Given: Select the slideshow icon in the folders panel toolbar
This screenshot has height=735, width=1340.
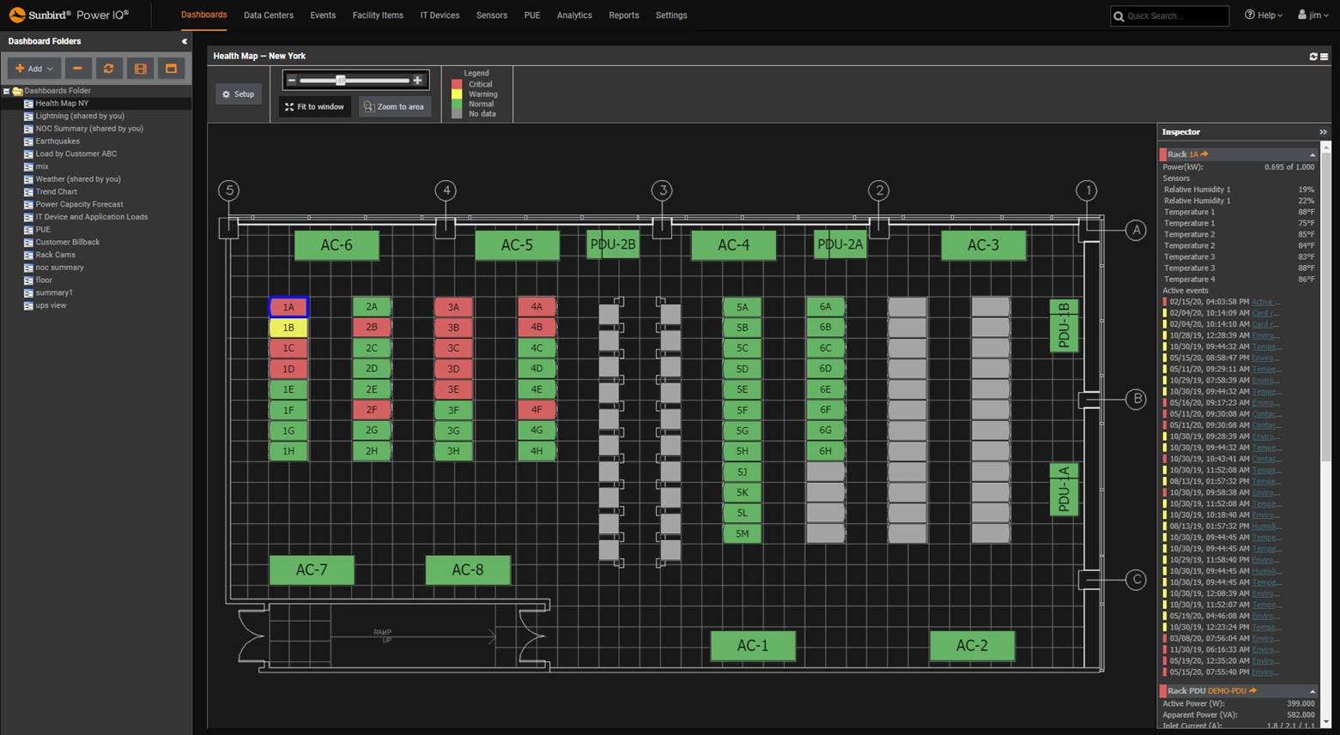Looking at the screenshot, I should (140, 69).
